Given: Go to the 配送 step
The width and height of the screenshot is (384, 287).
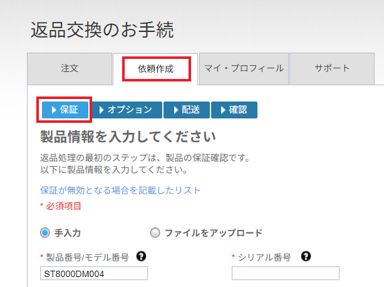Looking at the screenshot, I should coord(186,110).
